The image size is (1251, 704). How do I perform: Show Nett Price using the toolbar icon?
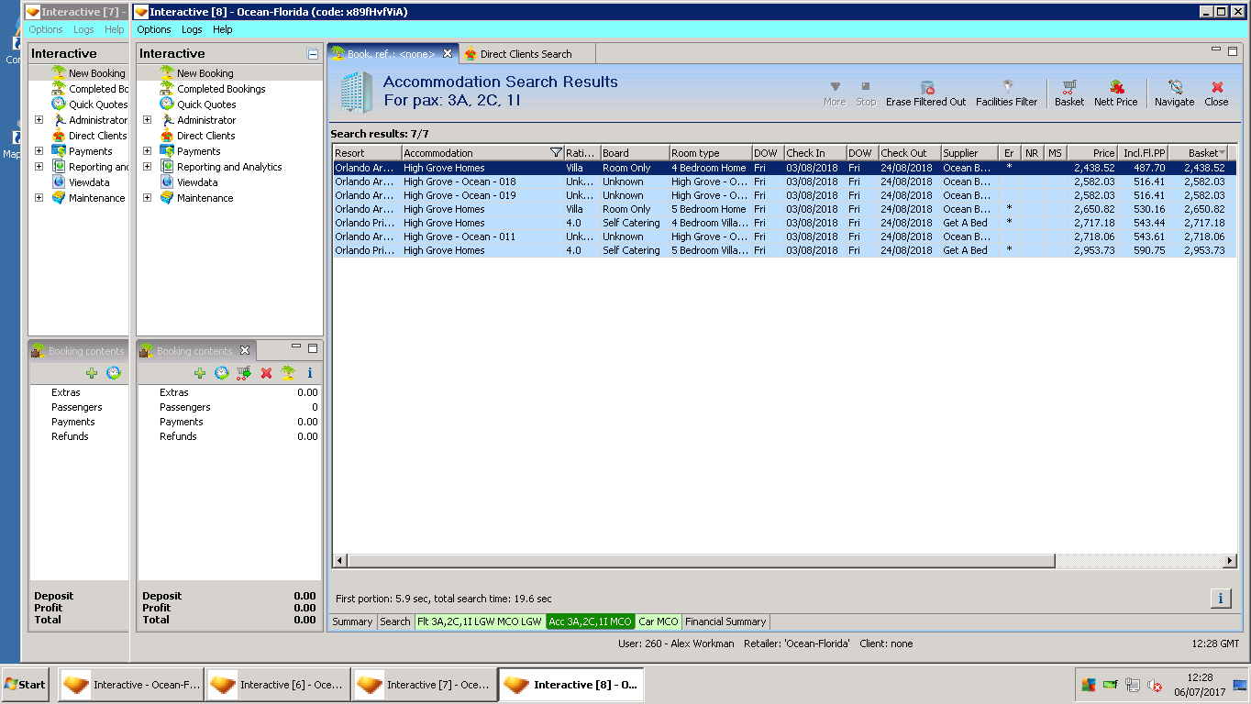pyautogui.click(x=1116, y=87)
